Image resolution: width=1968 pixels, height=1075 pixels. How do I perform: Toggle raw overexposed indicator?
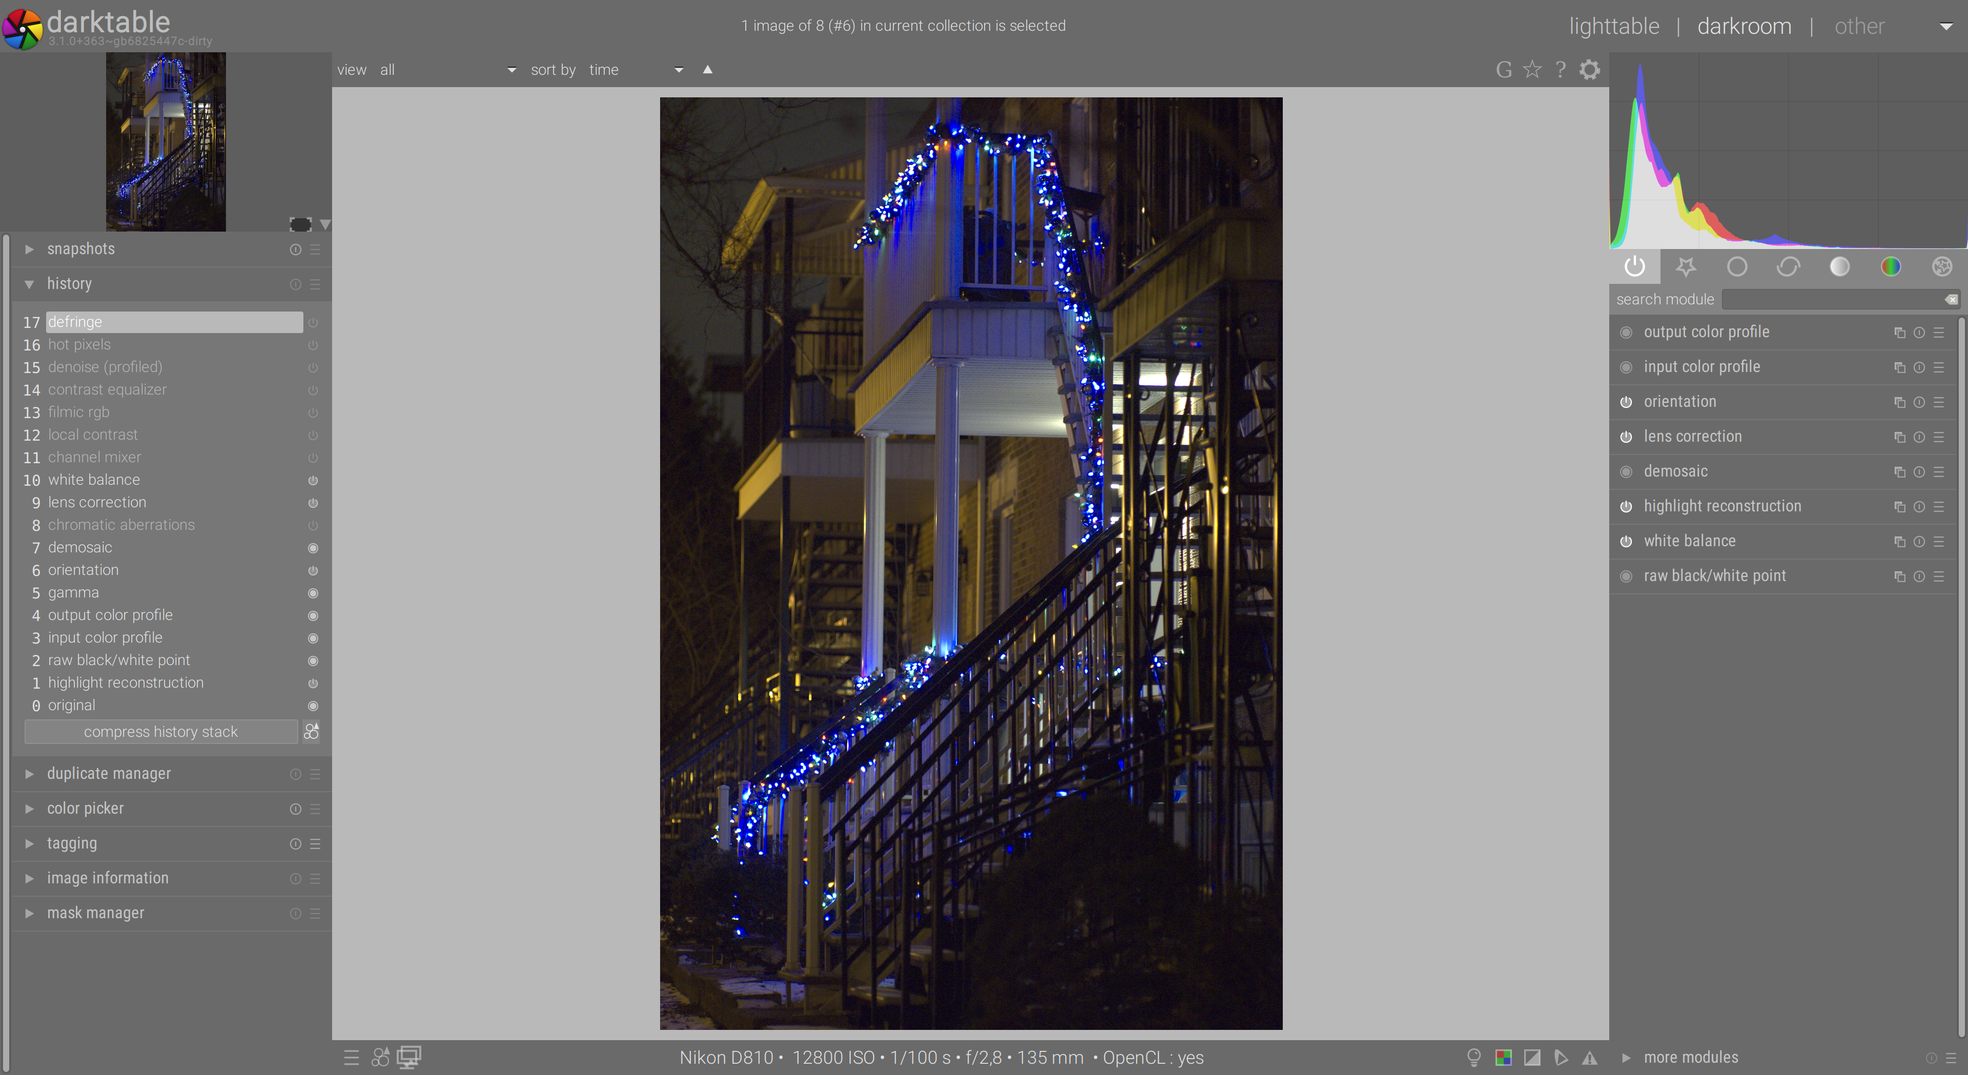pyautogui.click(x=1503, y=1058)
